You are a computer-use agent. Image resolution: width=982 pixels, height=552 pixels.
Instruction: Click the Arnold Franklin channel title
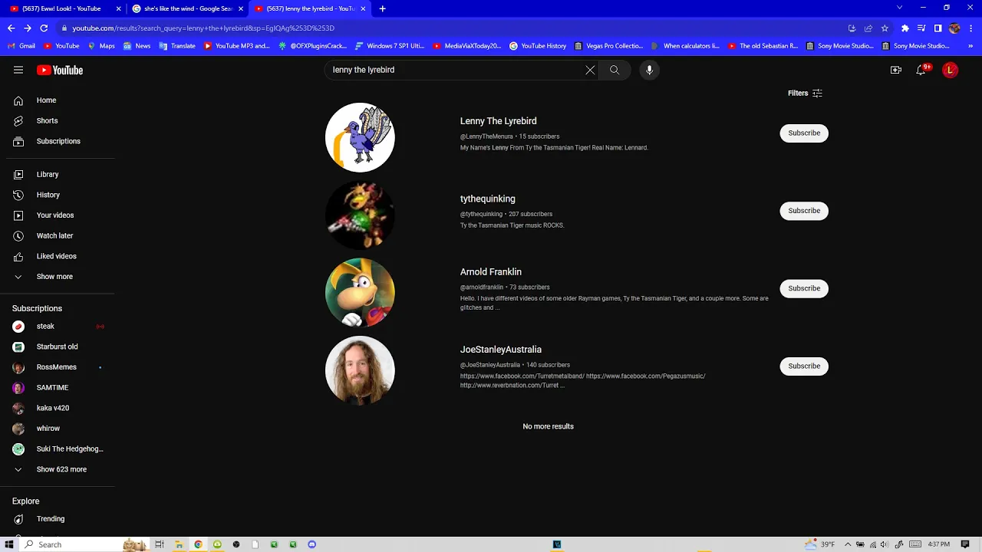tap(491, 272)
